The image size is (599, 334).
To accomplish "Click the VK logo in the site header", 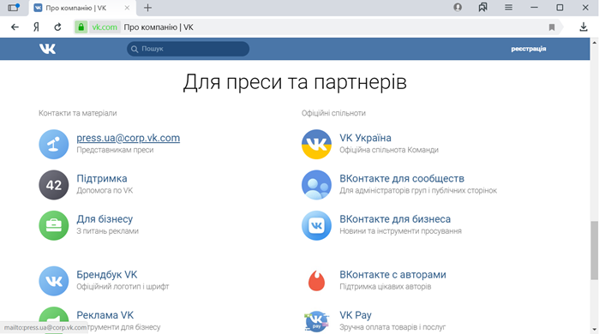I will pyautogui.click(x=47, y=49).
